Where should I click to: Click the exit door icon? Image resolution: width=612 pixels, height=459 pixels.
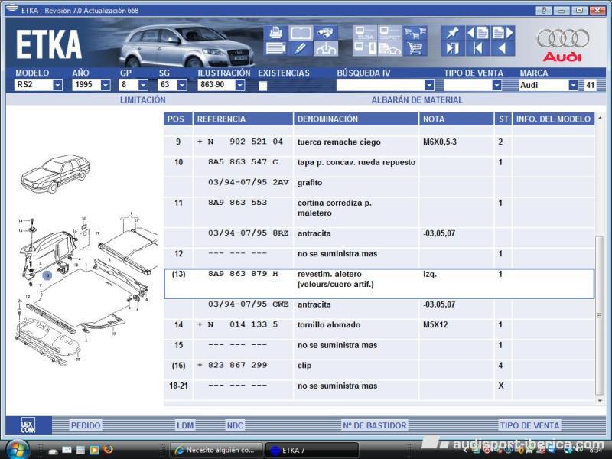pyautogui.click(x=453, y=48)
